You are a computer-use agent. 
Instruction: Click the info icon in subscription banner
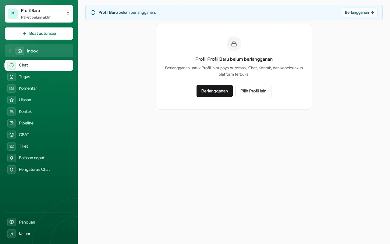pyautogui.click(x=93, y=13)
